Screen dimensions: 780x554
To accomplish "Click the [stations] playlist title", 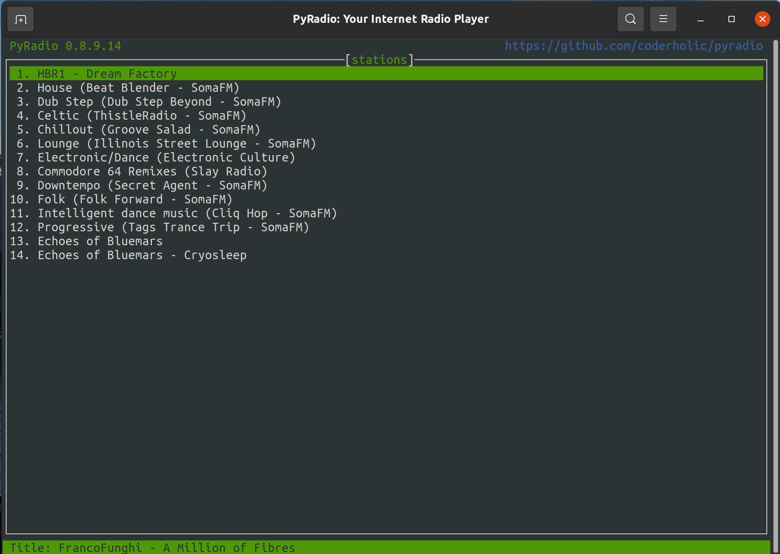I will [x=380, y=60].
